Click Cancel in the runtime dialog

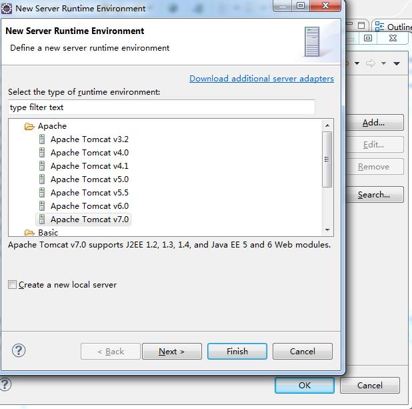coord(303,351)
